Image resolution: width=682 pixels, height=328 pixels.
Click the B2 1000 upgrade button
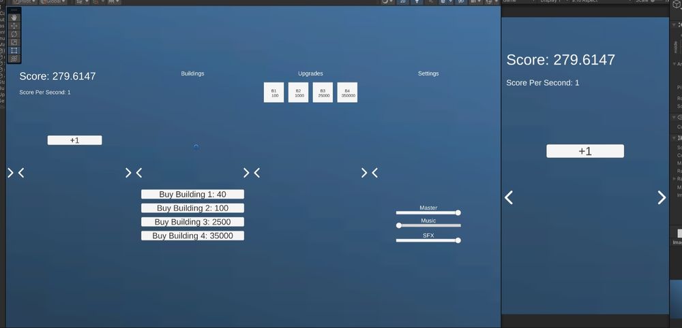click(299, 93)
